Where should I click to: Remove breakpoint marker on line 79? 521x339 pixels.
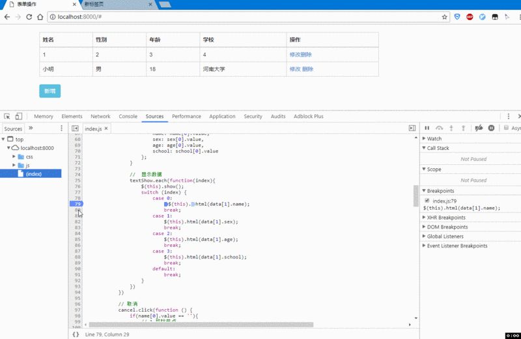[75, 204]
